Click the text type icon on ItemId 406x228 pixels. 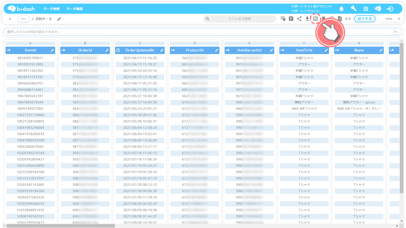[x=9, y=50]
